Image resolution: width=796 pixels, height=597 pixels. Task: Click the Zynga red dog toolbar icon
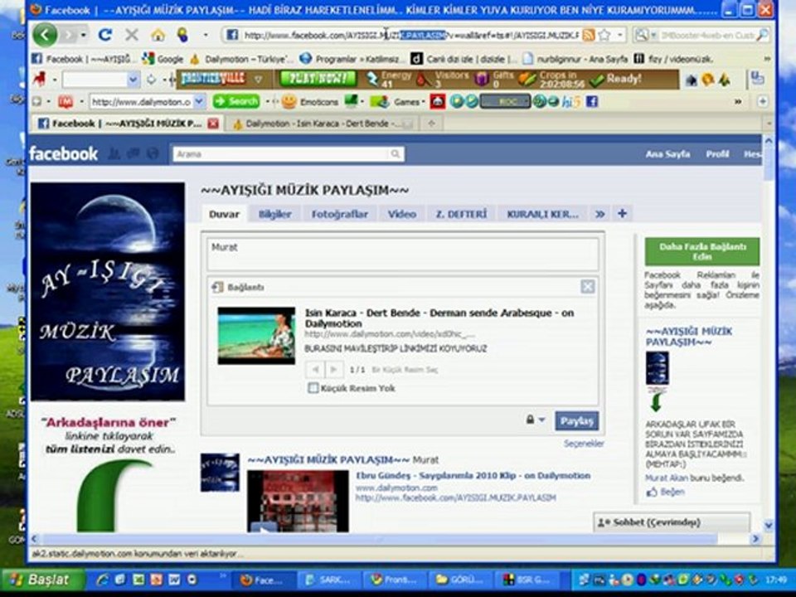[x=39, y=79]
